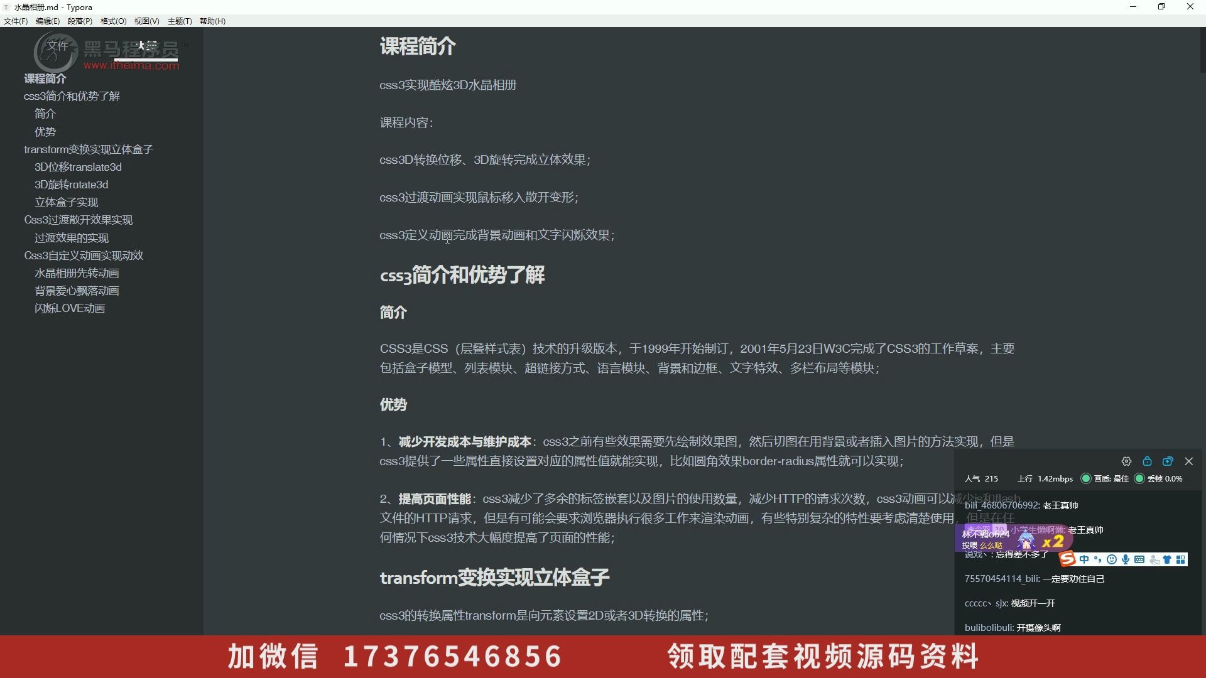Image resolution: width=1206 pixels, height=678 pixels.
Task: Switch sidebar to the 大纲 outline tab
Action: (x=146, y=46)
